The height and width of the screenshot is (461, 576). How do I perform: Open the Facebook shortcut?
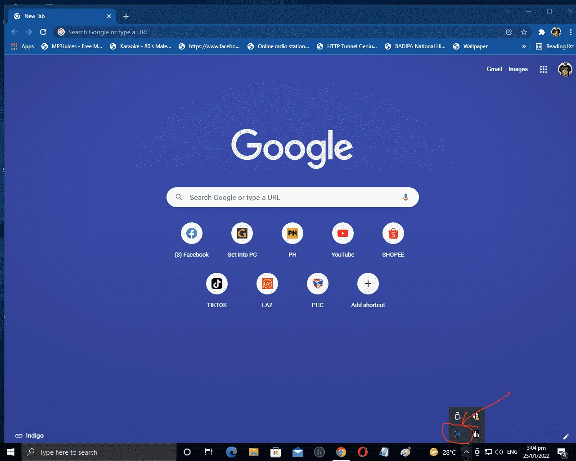coord(192,240)
